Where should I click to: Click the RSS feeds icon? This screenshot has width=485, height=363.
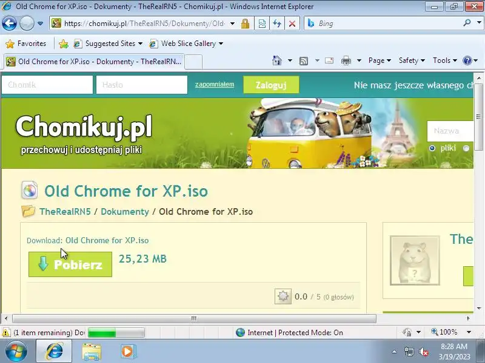(x=304, y=61)
